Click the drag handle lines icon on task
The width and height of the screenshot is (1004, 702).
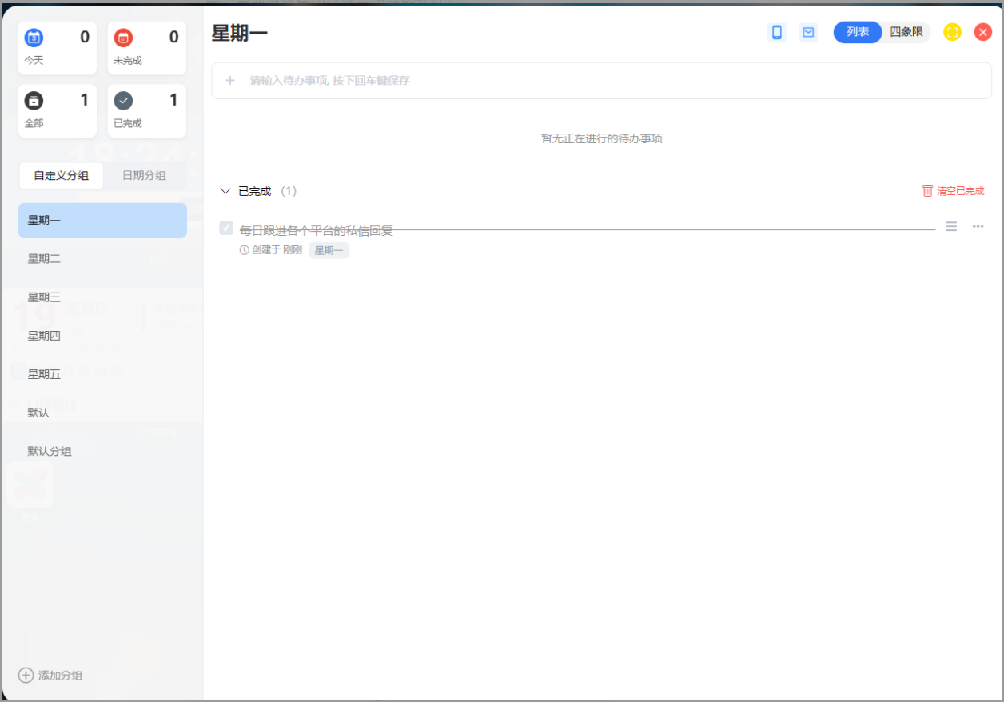tap(951, 227)
